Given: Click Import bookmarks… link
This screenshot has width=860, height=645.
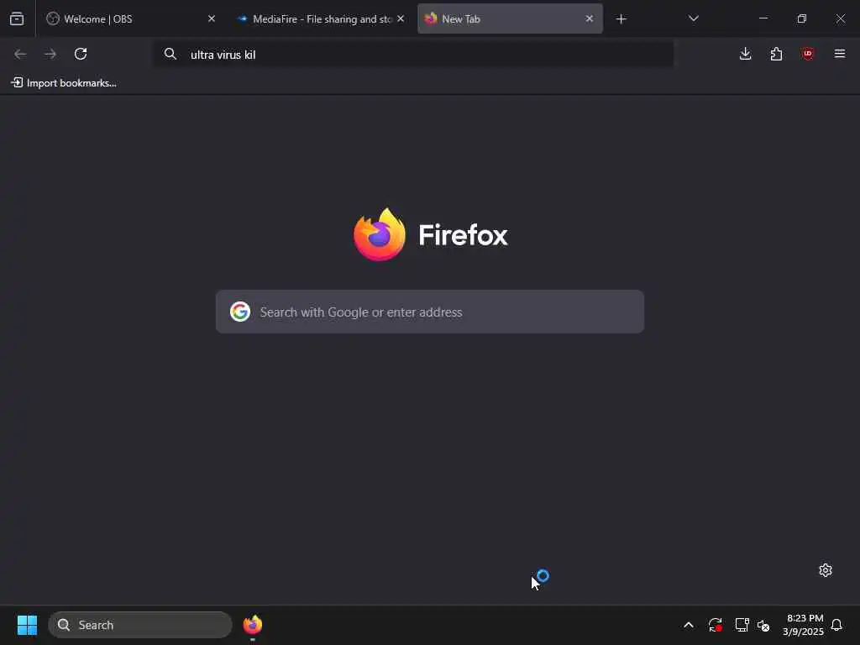Looking at the screenshot, I should [64, 83].
